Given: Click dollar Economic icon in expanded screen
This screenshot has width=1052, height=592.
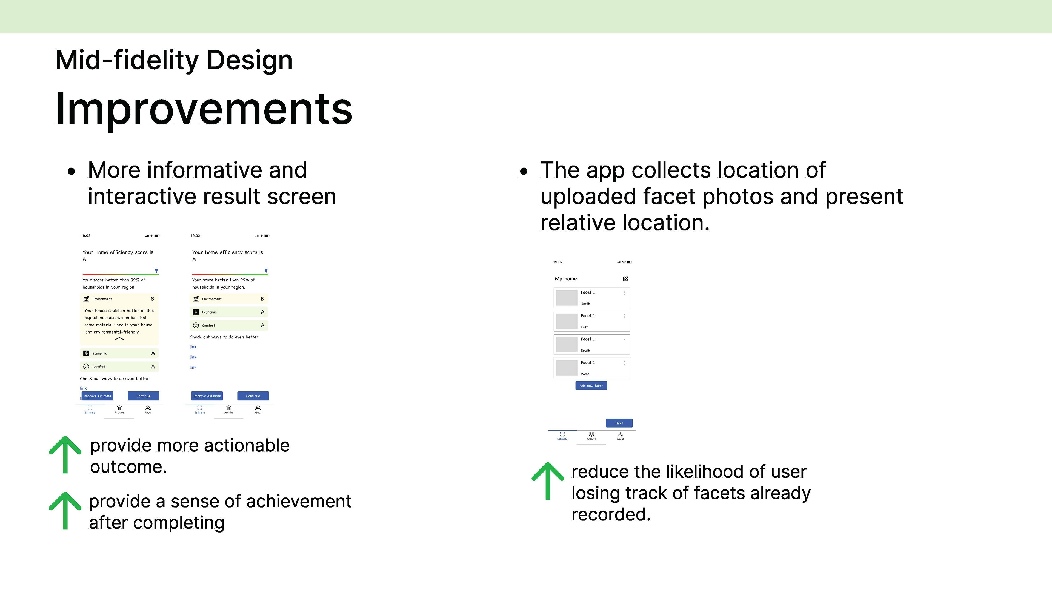Looking at the screenshot, I should coord(86,353).
